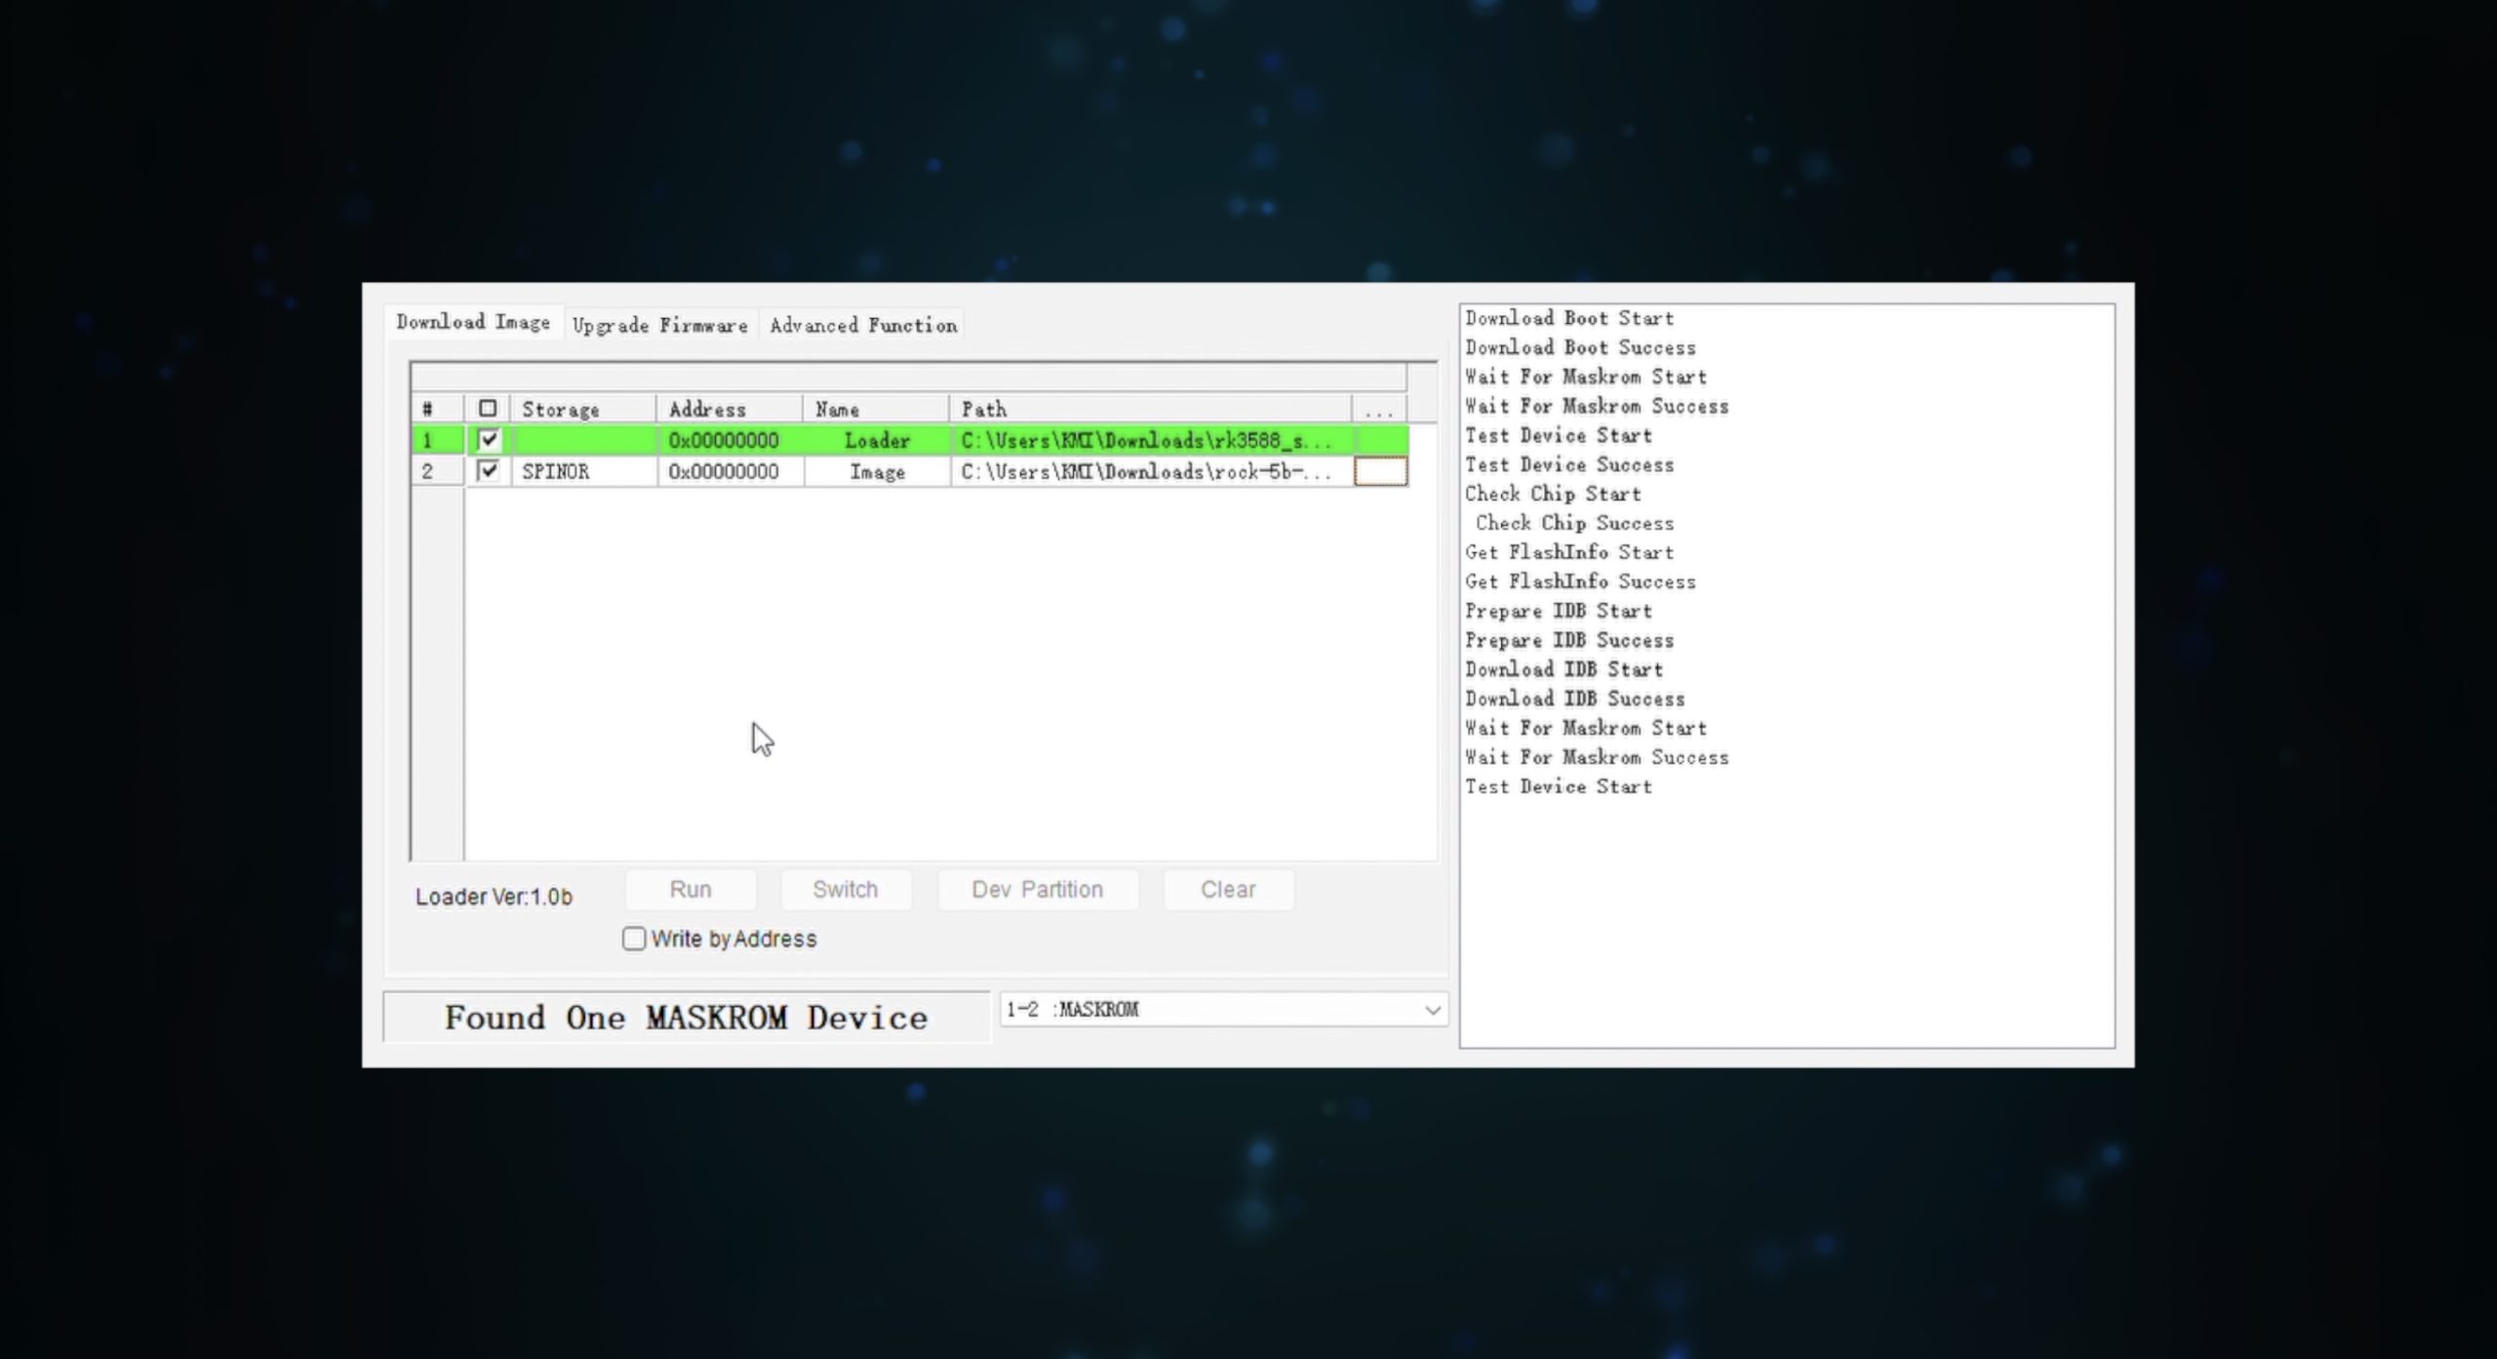The width and height of the screenshot is (2497, 1359).
Task: Click the rock-5b image path cell
Action: point(1146,472)
